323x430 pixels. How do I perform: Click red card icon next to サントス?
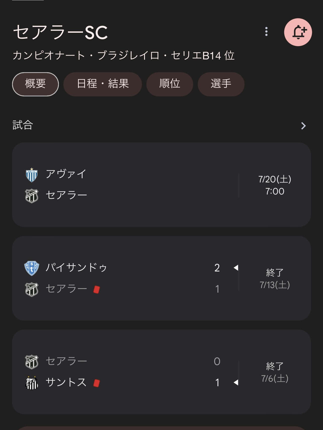point(97,383)
